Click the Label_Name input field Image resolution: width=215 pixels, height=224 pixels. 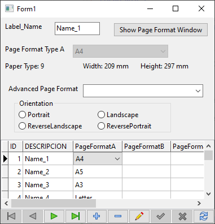(x=77, y=28)
